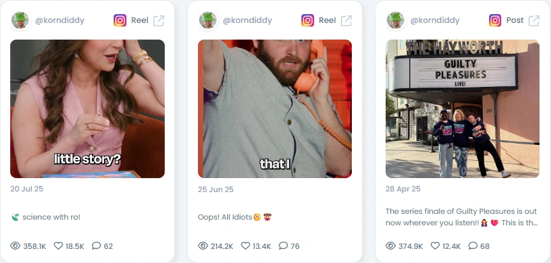Open The Hayworth Guilty Pleasures photo
This screenshot has width=551, height=263.
[462, 109]
